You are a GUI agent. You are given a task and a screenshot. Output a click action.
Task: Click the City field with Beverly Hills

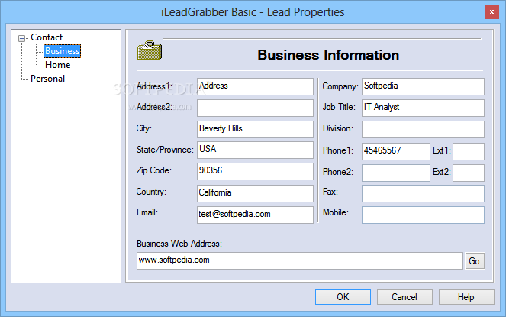(x=255, y=129)
